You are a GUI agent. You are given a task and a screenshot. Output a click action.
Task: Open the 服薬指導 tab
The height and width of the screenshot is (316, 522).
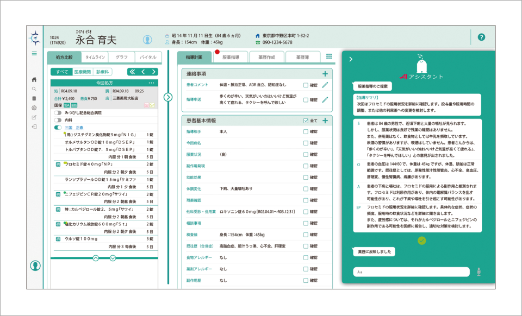pos(227,57)
